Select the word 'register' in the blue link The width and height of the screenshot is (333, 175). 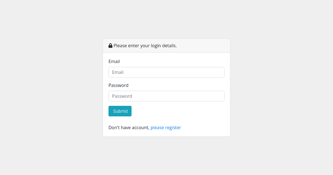point(173,128)
